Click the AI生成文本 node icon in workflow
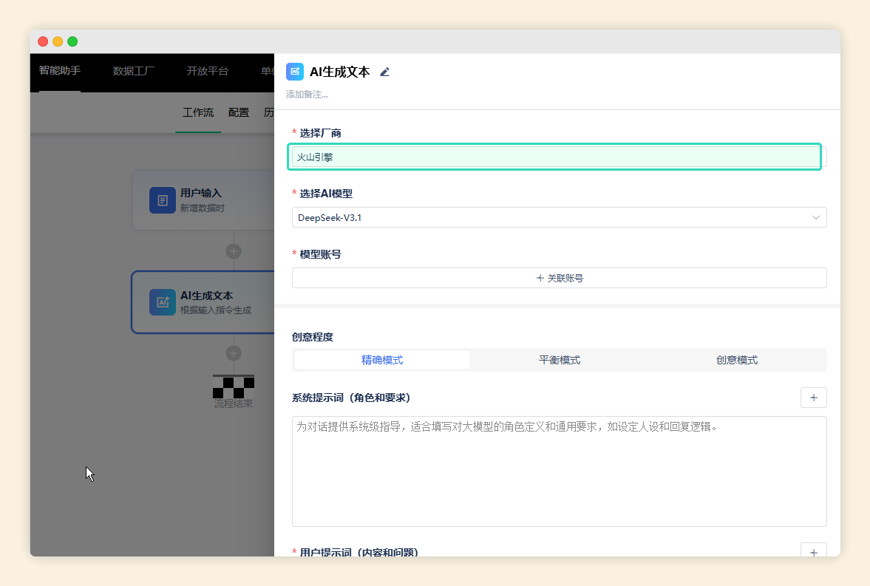The width and height of the screenshot is (870, 586). click(x=162, y=302)
